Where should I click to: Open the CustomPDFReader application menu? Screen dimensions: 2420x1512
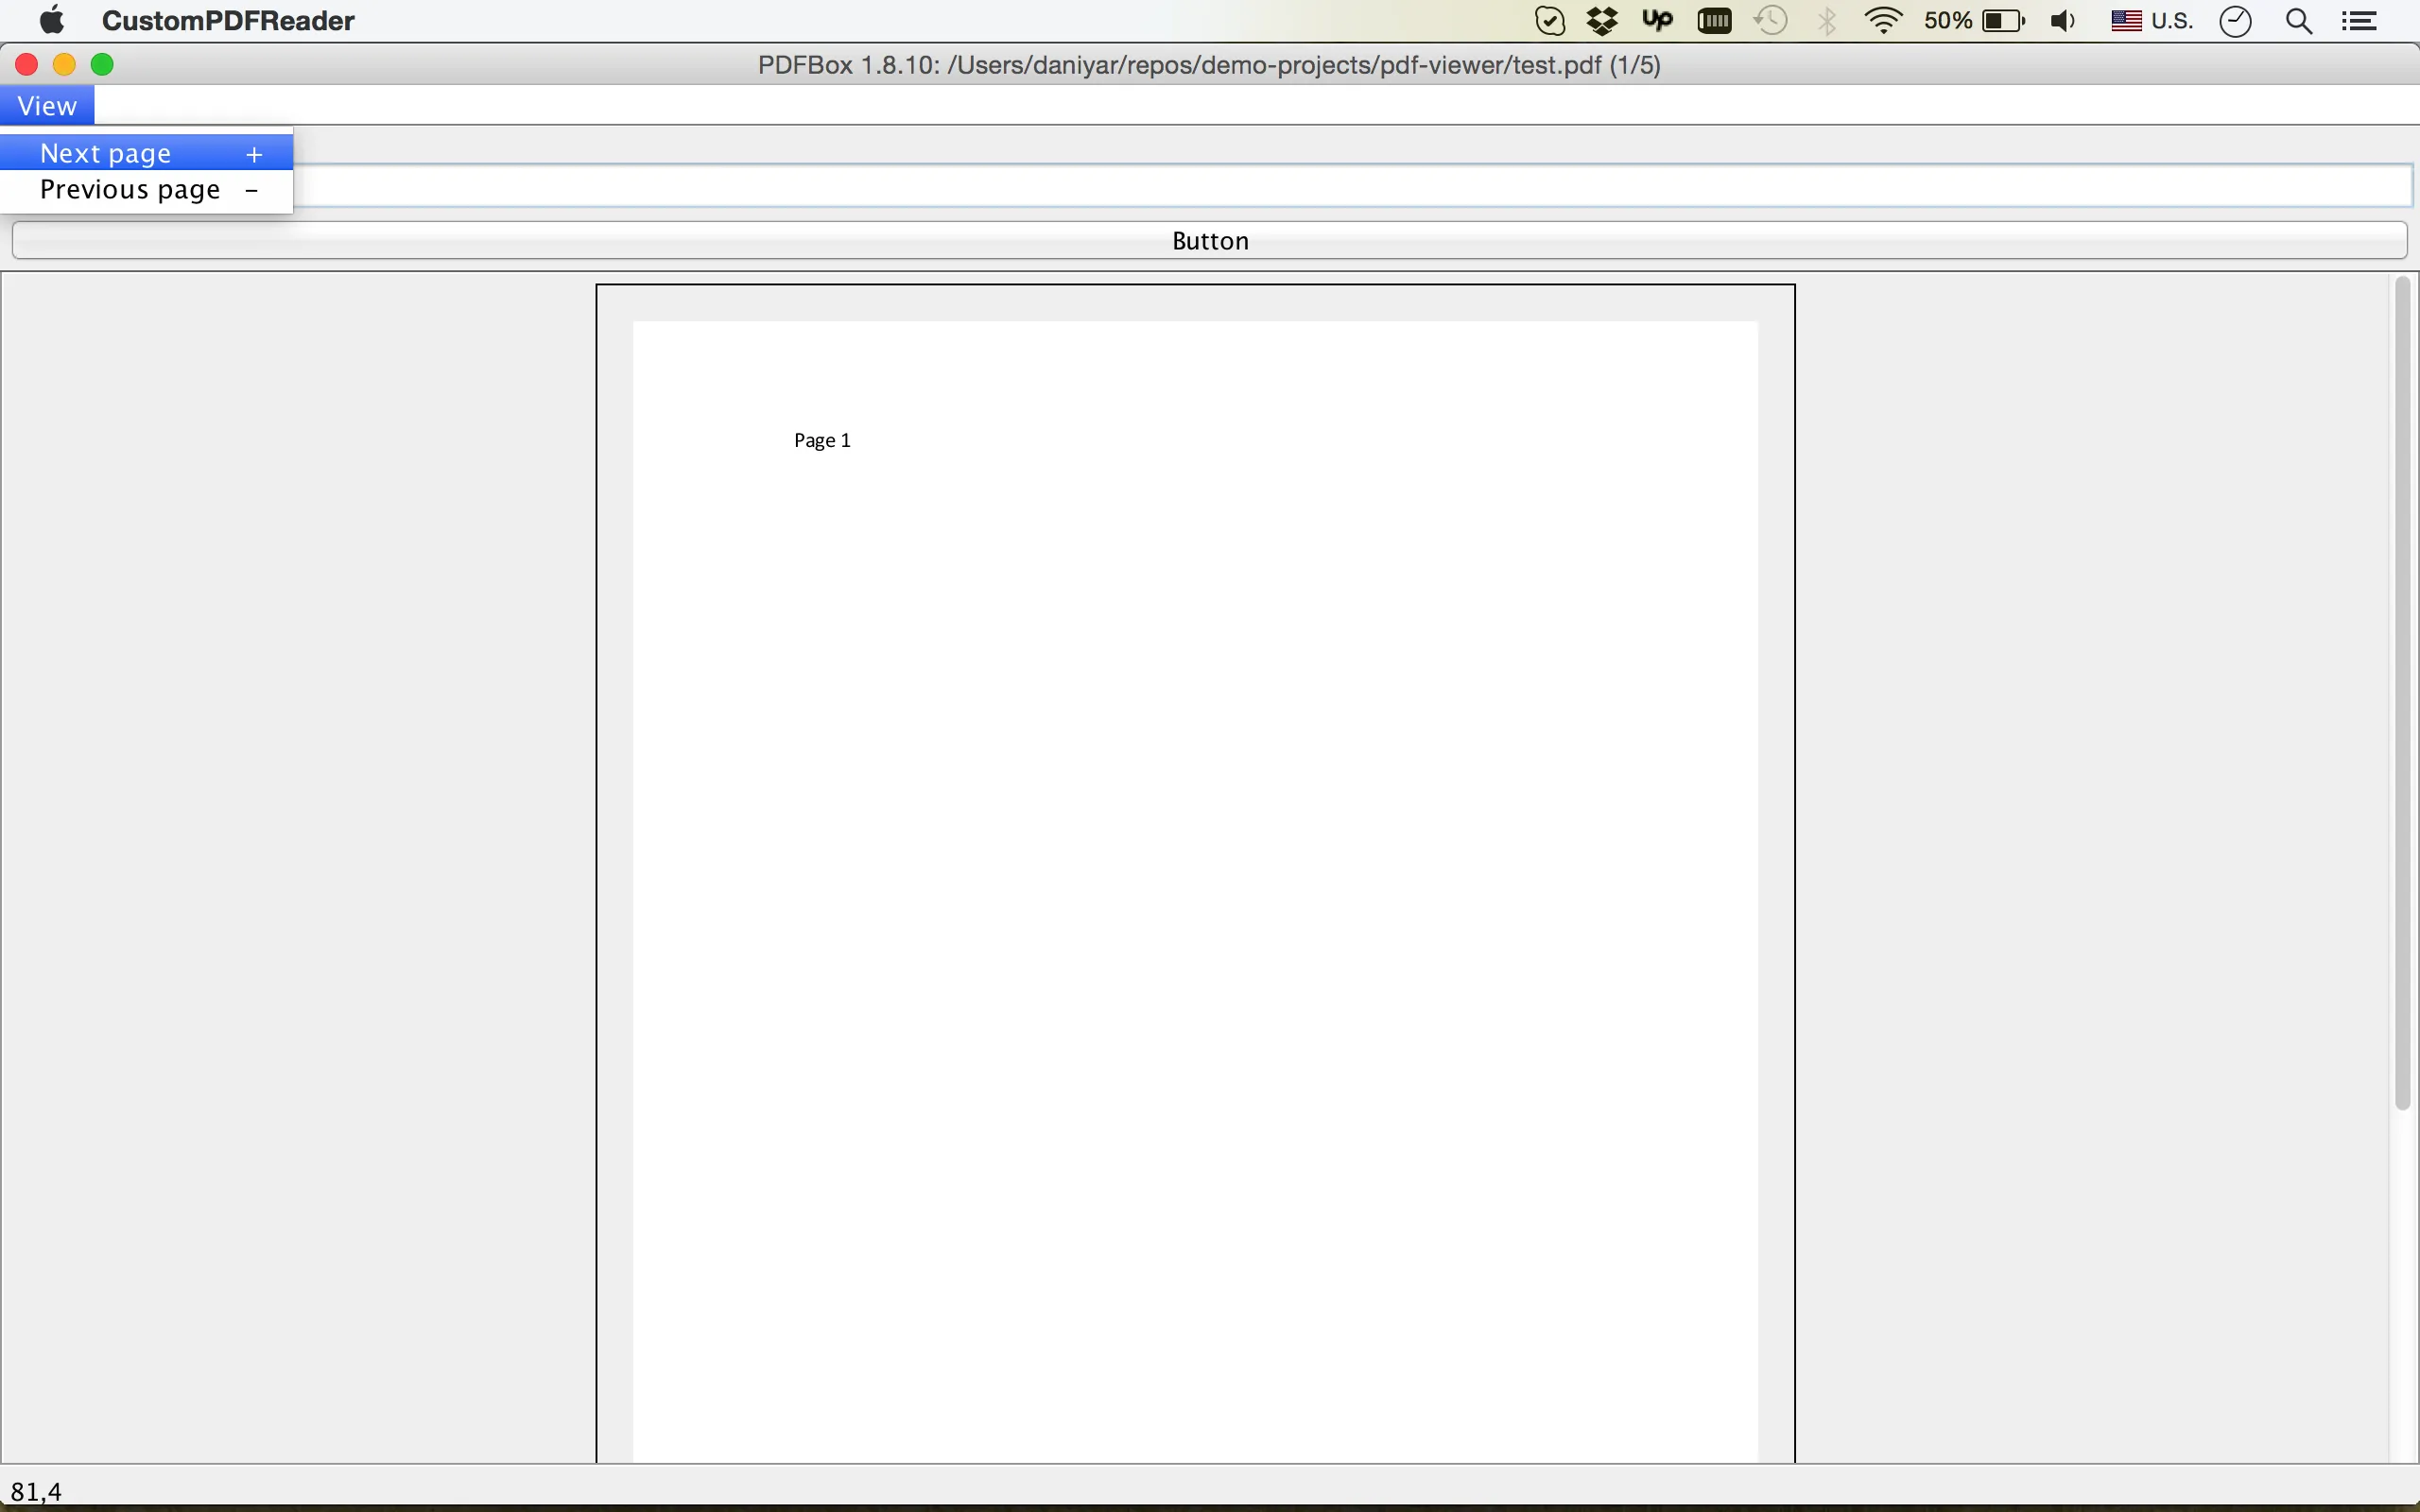click(x=228, y=21)
